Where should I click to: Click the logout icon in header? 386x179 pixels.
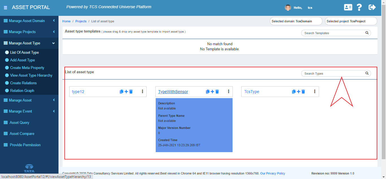click(372, 7)
